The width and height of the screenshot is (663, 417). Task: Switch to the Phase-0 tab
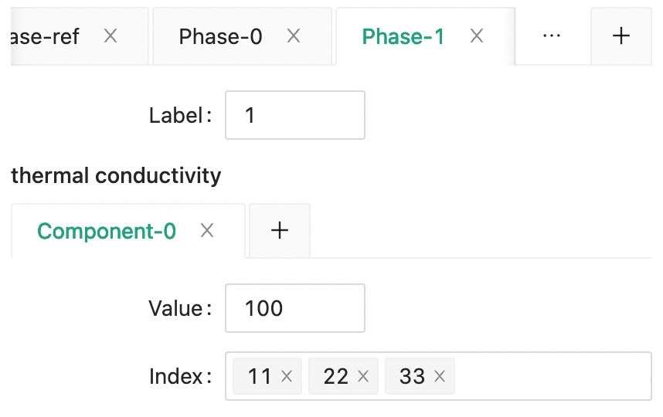click(221, 36)
